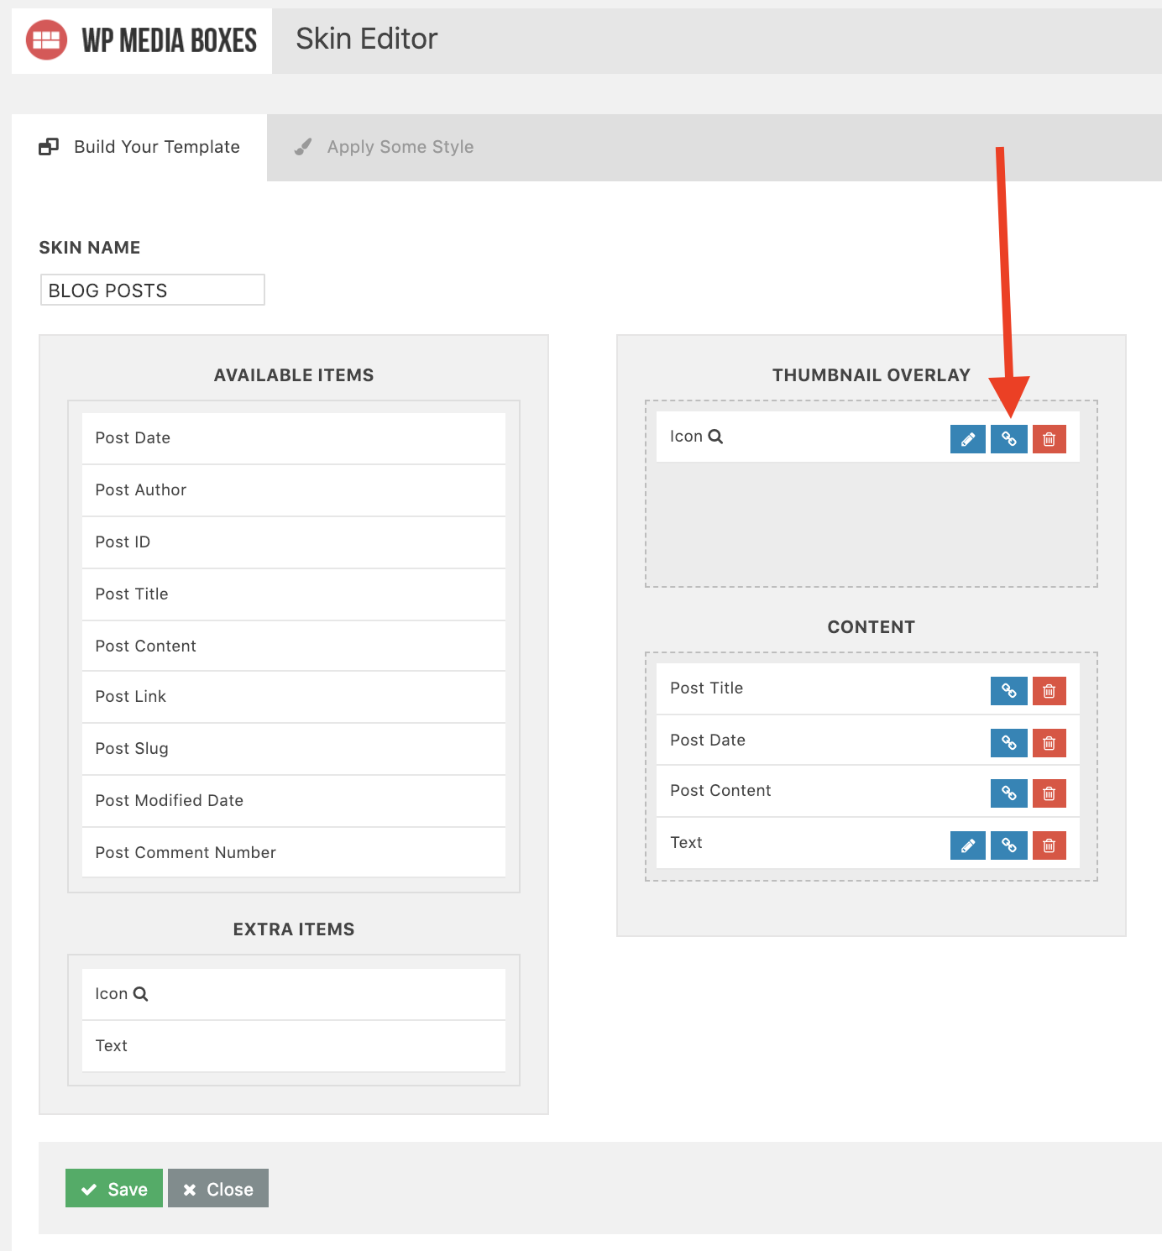
Task: Select Post Comment Number available item
Action: 293,853
